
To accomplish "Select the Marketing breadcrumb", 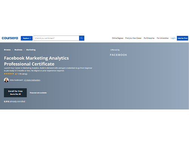I will point(31,50).
